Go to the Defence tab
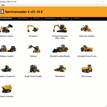107x107 pixels. point(65,18)
